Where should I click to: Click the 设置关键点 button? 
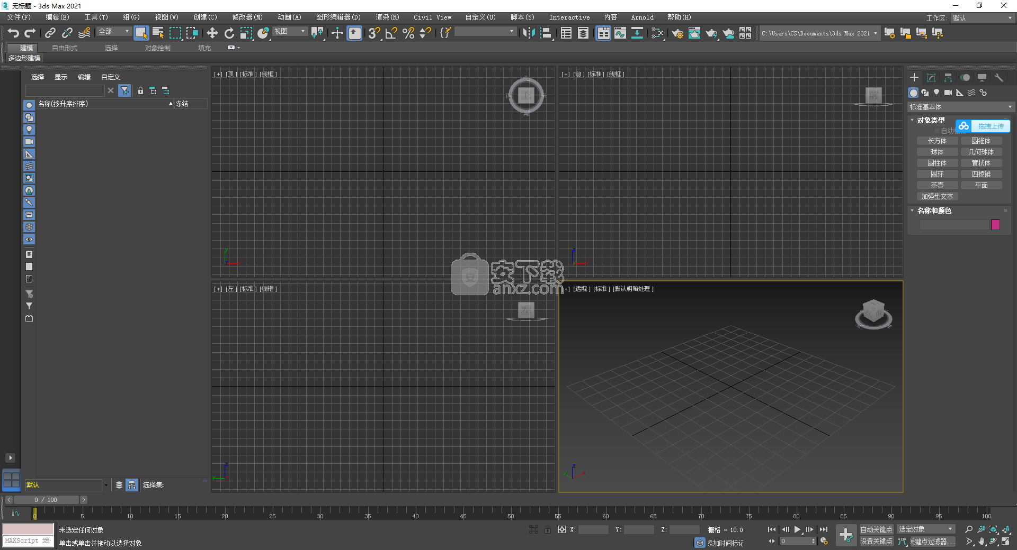click(x=876, y=542)
